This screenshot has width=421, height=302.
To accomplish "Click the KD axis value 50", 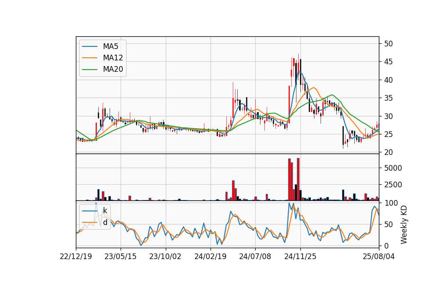I will (x=388, y=225).
